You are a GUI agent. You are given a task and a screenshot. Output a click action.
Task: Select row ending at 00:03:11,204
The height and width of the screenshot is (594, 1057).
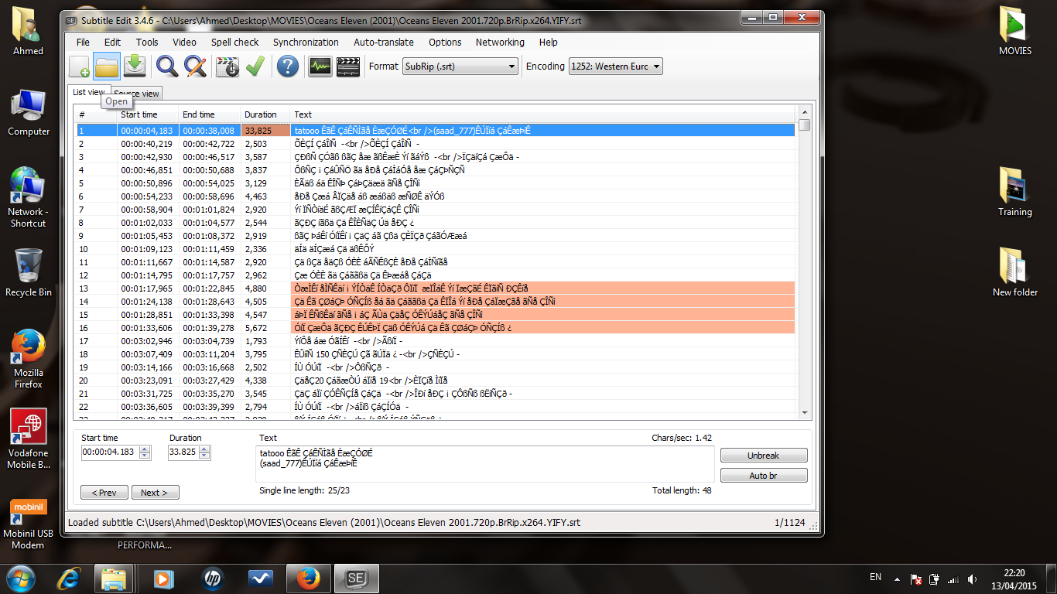pyautogui.click(x=436, y=354)
